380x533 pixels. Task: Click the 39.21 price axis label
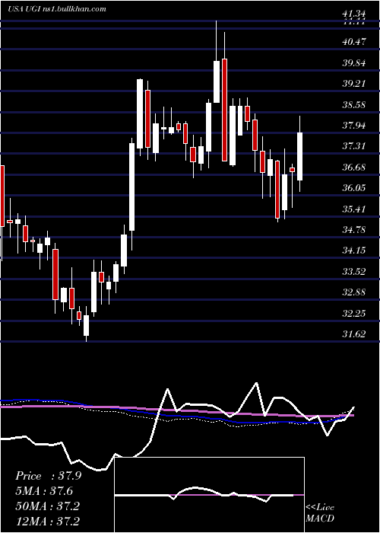(x=354, y=84)
